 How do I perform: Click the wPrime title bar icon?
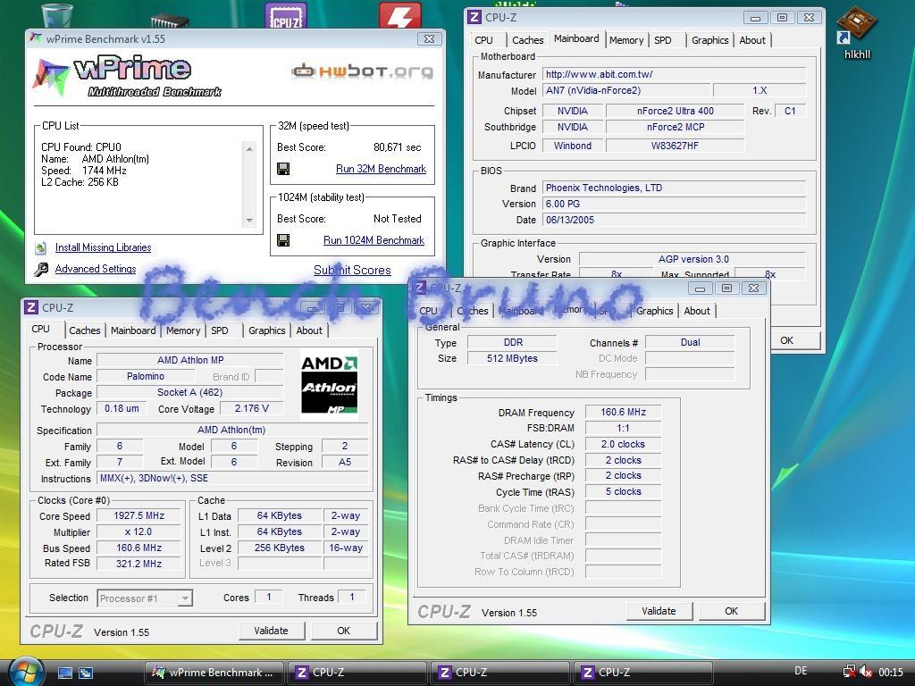click(x=36, y=38)
